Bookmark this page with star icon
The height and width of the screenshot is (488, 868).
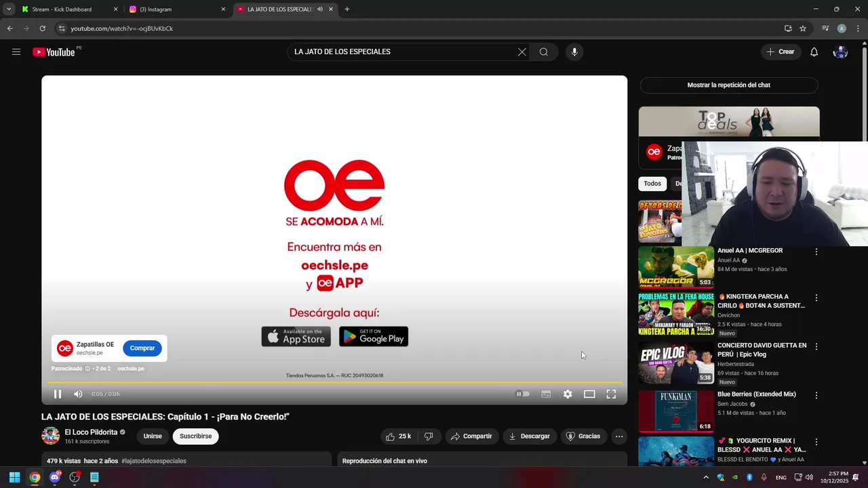(803, 28)
